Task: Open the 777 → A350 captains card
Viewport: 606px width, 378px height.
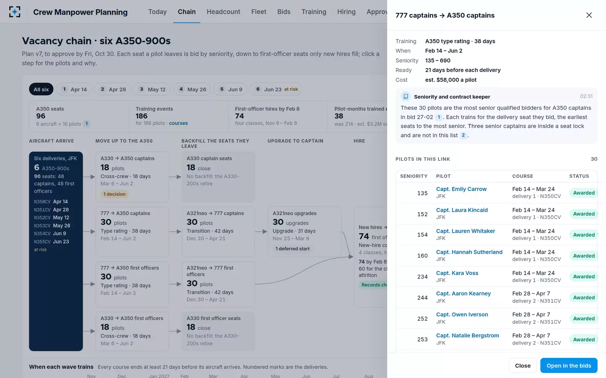Action: pos(132,231)
